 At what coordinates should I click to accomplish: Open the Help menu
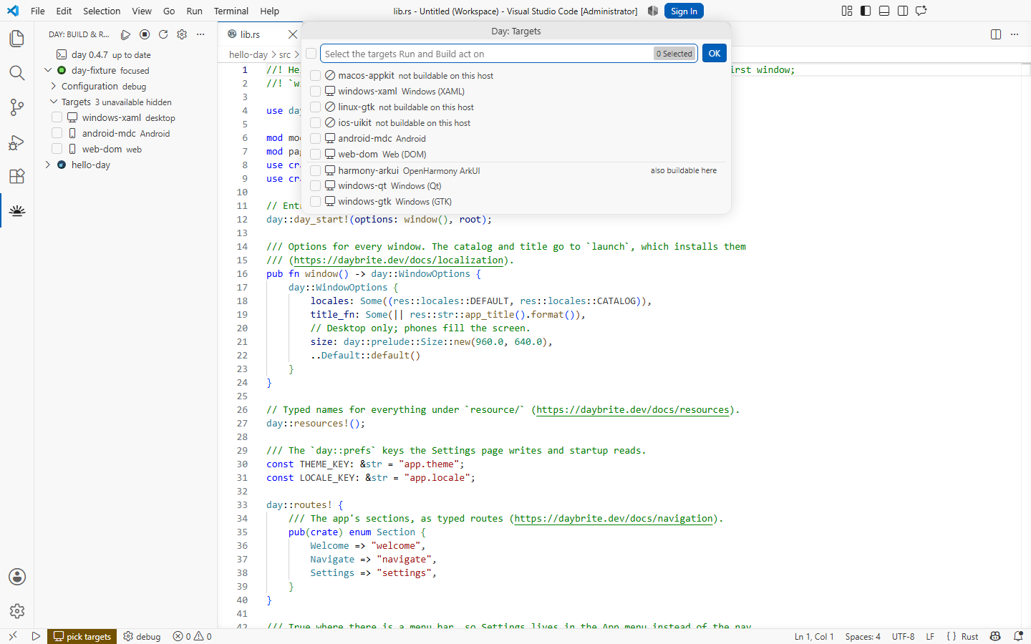[270, 11]
